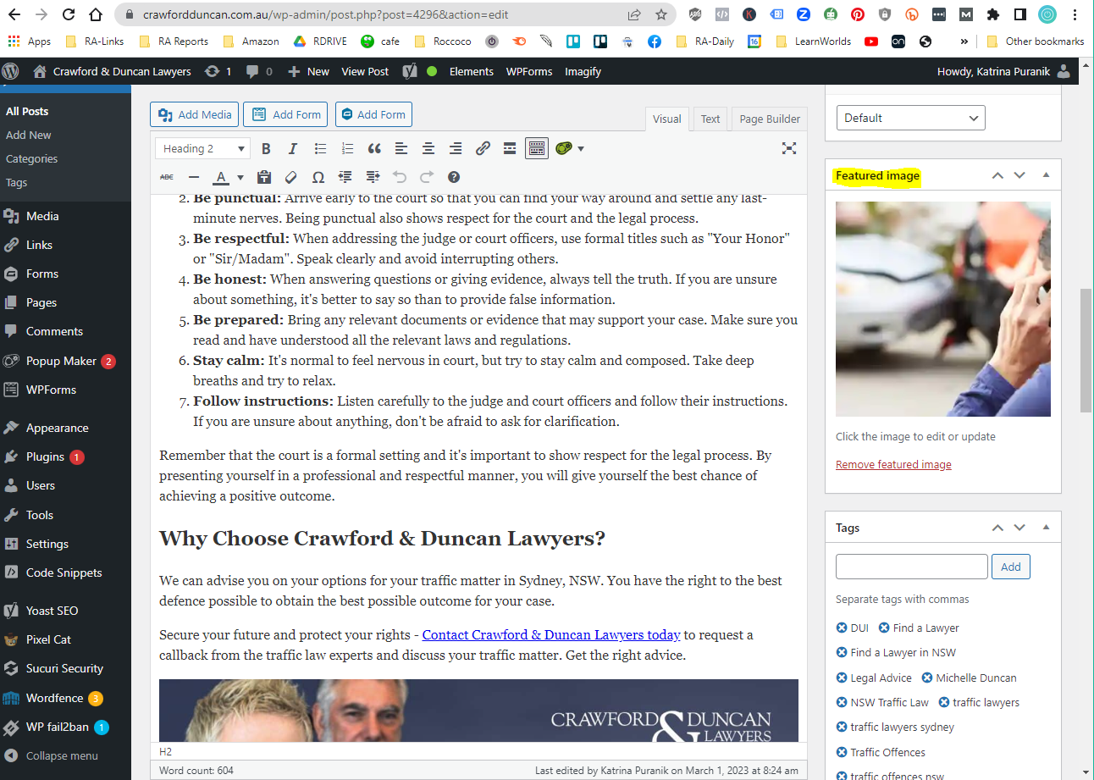1094x780 pixels.
Task: Enter distraction-free fullscreen mode
Action: pos(789,147)
